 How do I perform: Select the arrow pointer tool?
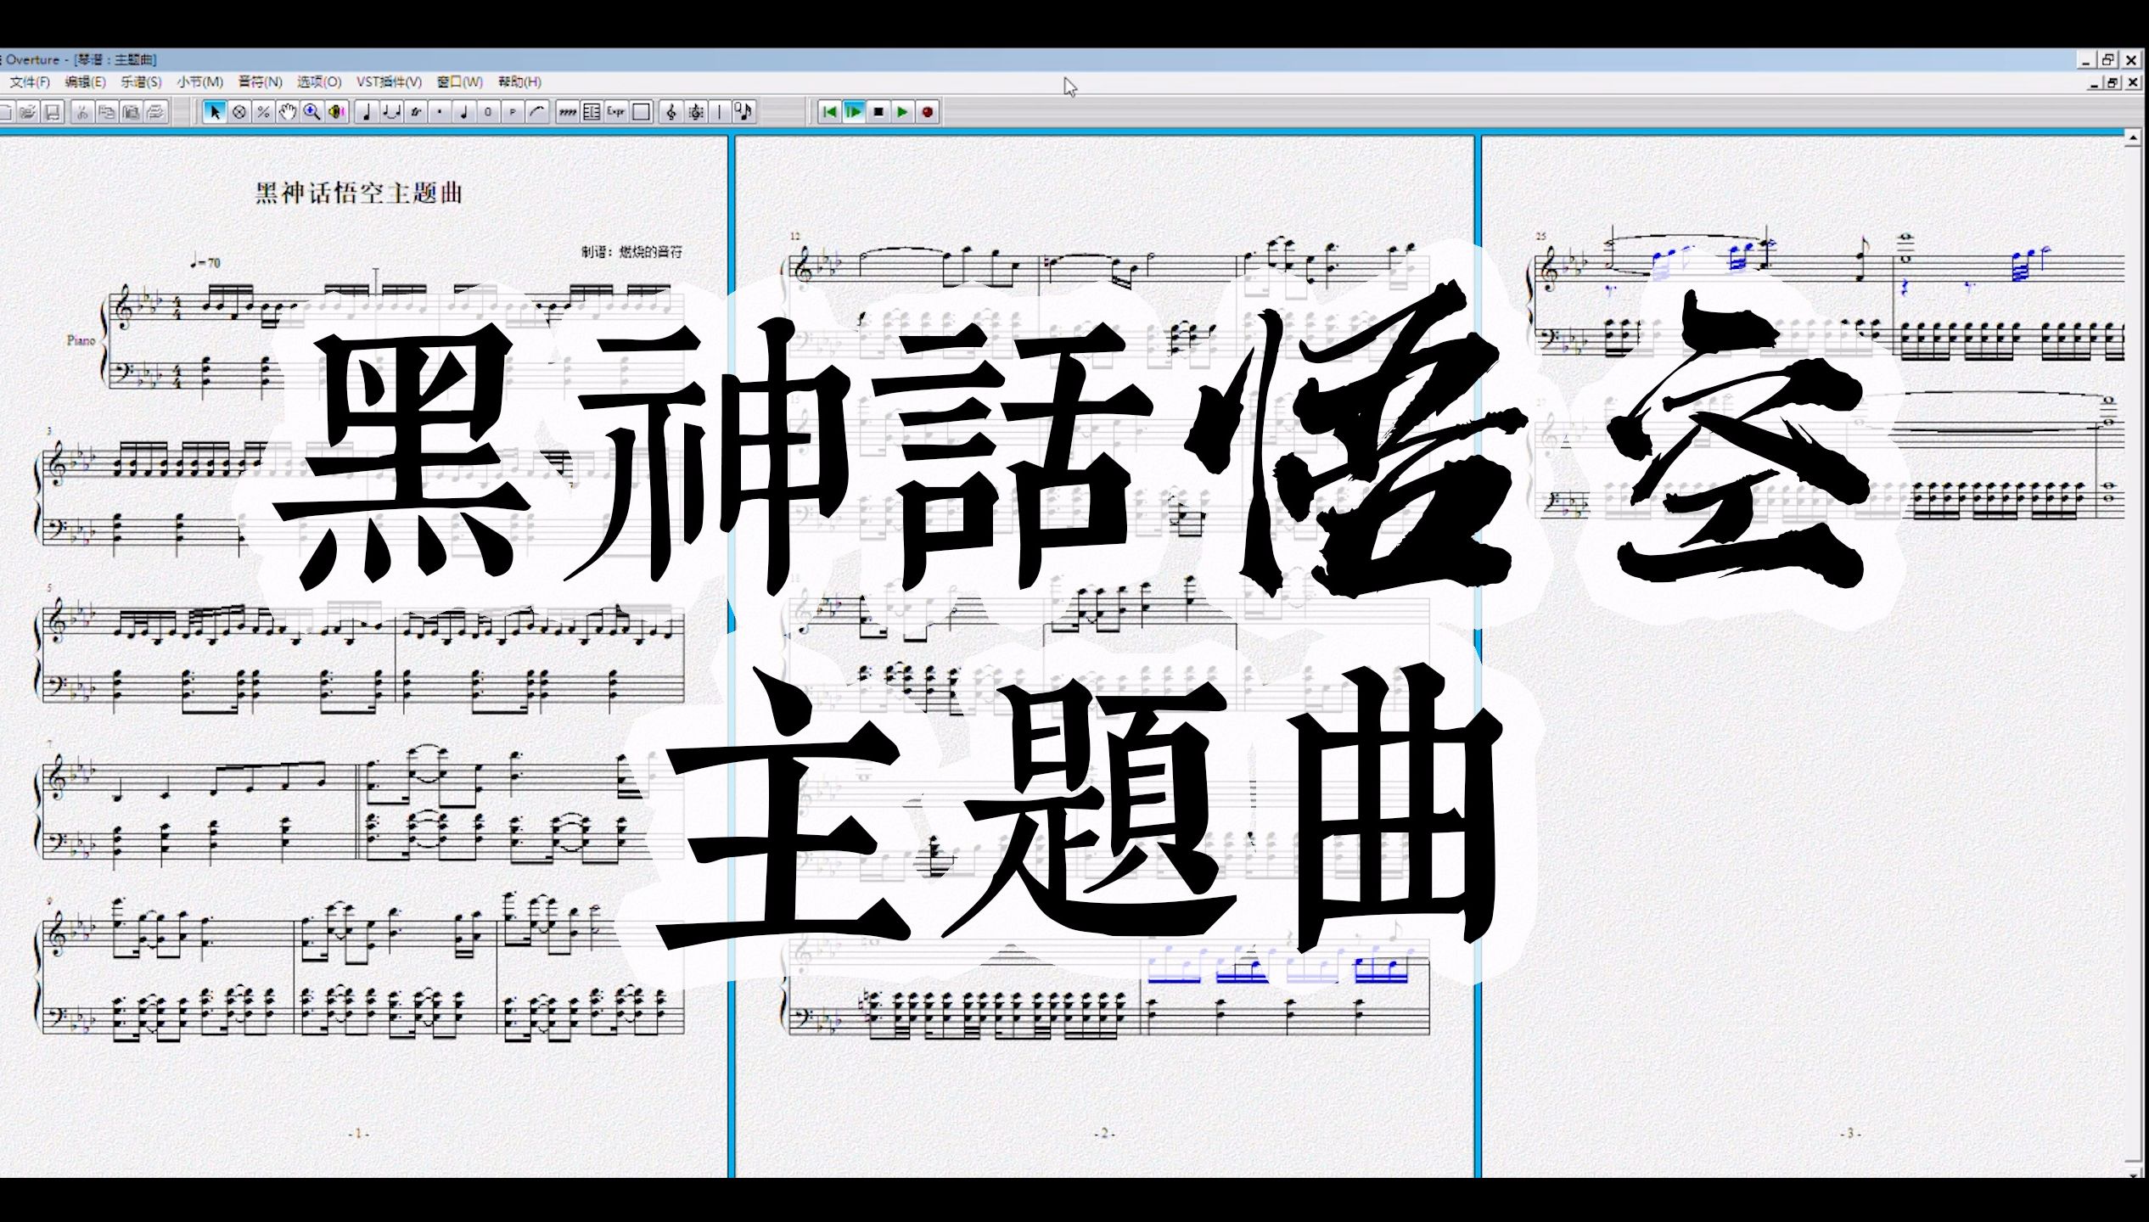point(215,112)
